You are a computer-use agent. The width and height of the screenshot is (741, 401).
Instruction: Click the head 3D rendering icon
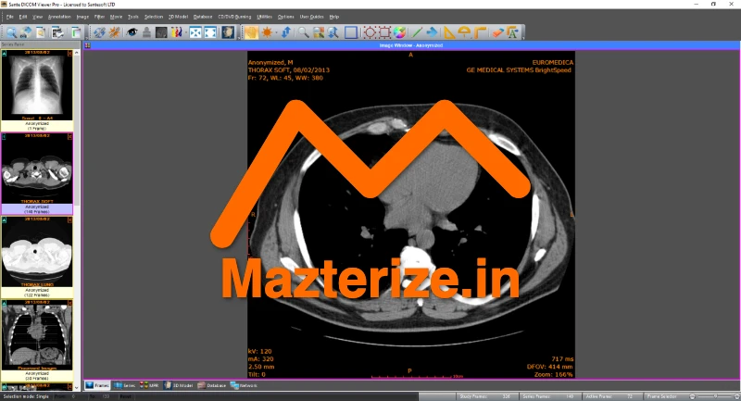[228, 32]
